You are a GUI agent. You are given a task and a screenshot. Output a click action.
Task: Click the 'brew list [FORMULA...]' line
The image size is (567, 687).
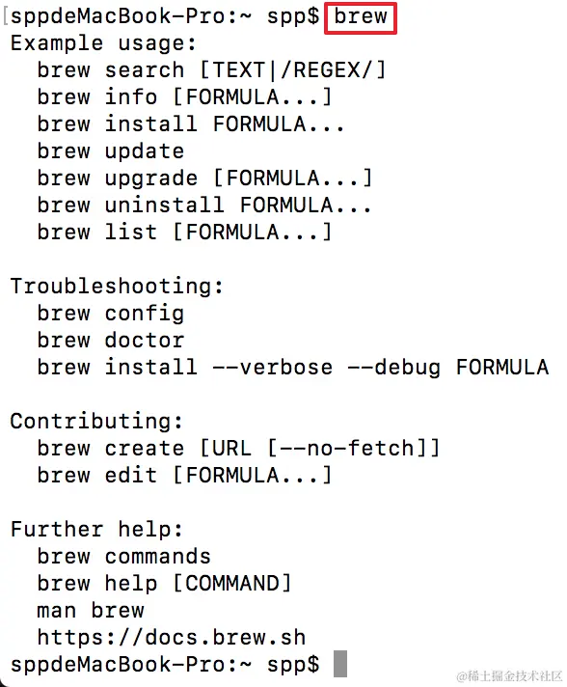pyautogui.click(x=184, y=232)
